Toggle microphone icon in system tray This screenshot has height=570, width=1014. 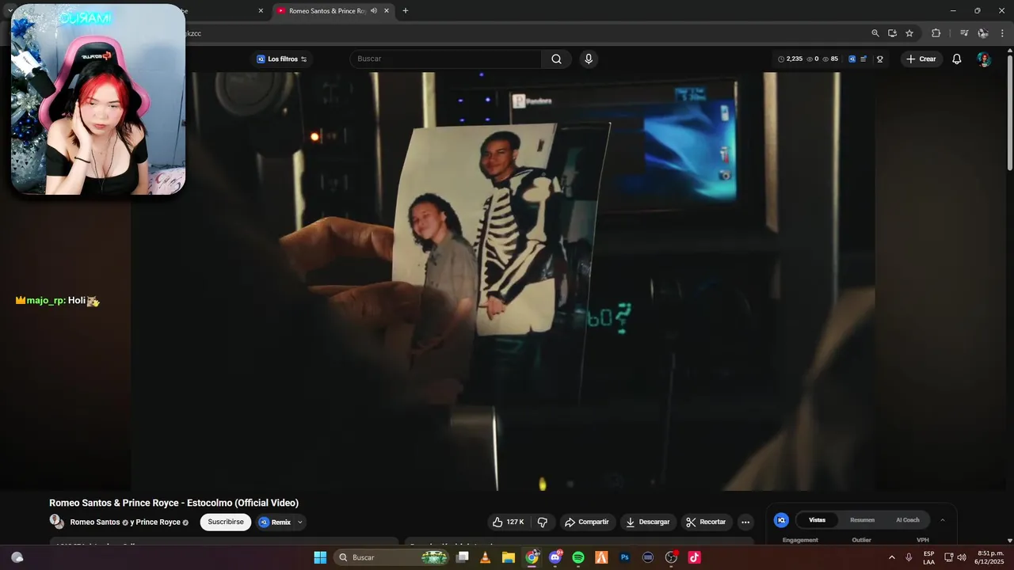[909, 557]
